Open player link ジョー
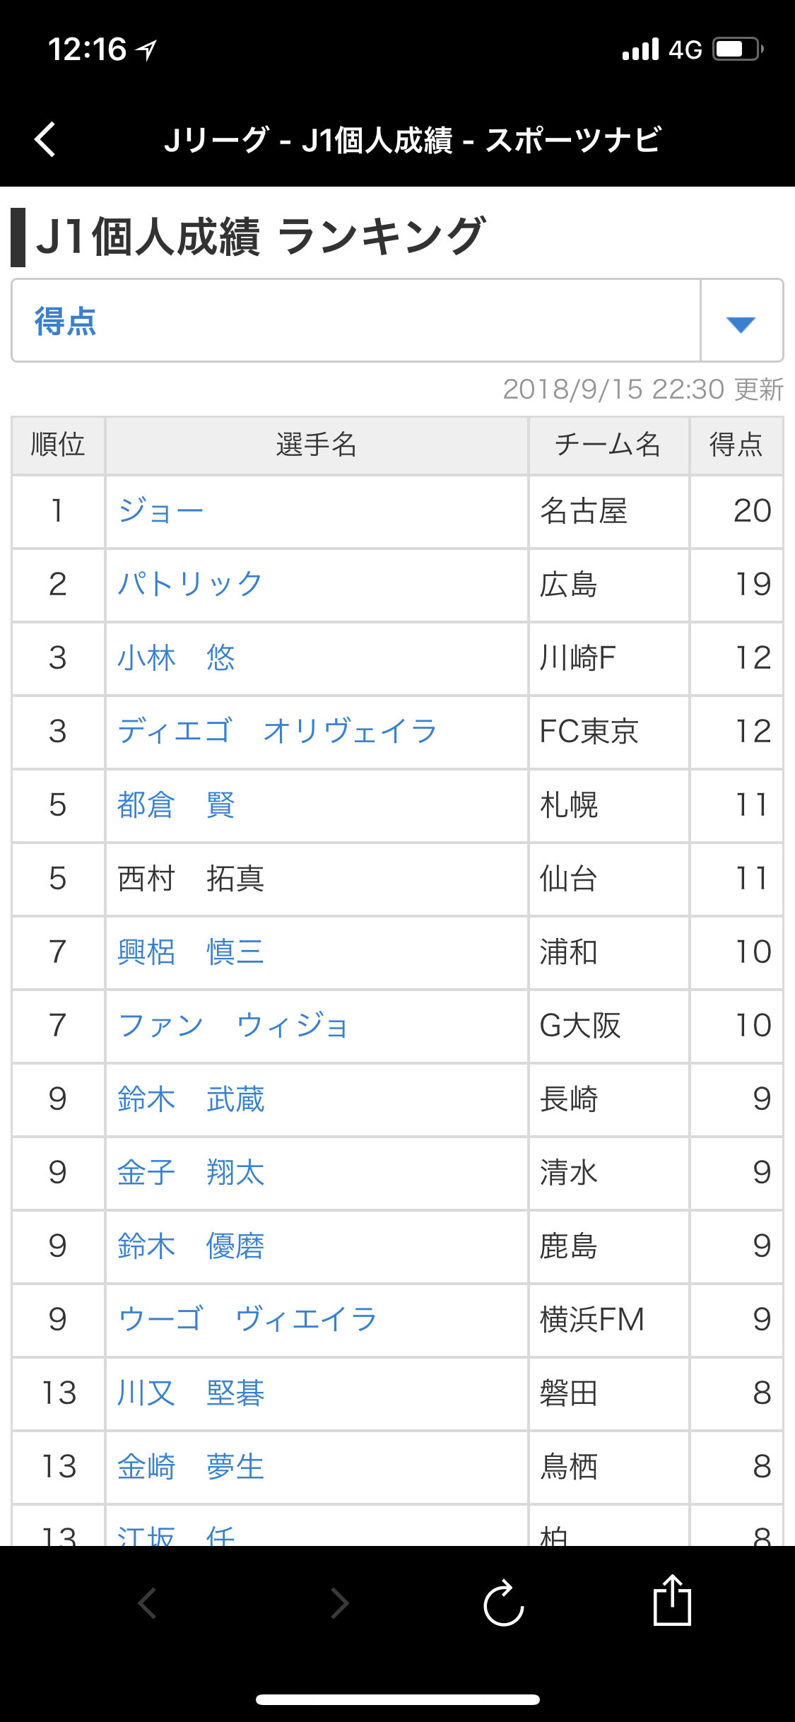 tap(160, 511)
